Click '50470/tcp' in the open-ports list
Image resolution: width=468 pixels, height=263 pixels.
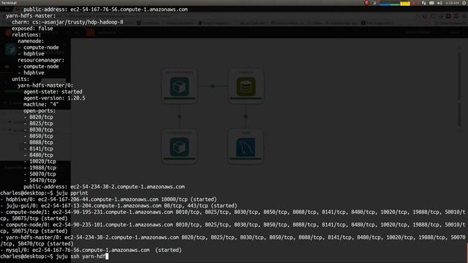(x=42, y=180)
